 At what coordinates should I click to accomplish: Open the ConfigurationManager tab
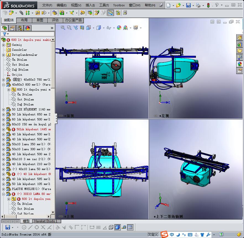(20, 28)
